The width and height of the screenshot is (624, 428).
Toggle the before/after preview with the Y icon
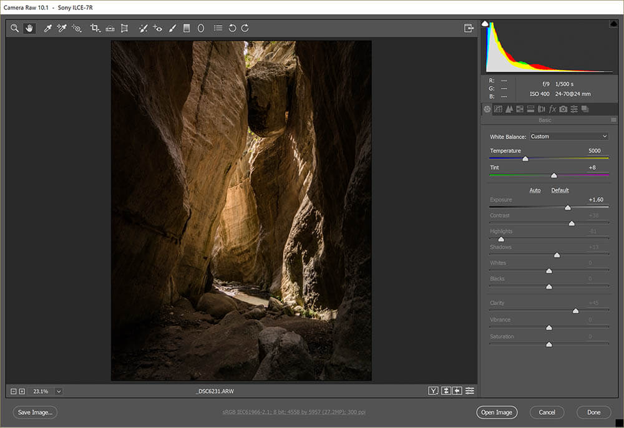click(x=433, y=390)
